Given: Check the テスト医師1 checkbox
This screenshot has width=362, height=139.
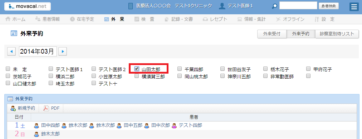Looking at the screenshot, I should click(x=51, y=69).
